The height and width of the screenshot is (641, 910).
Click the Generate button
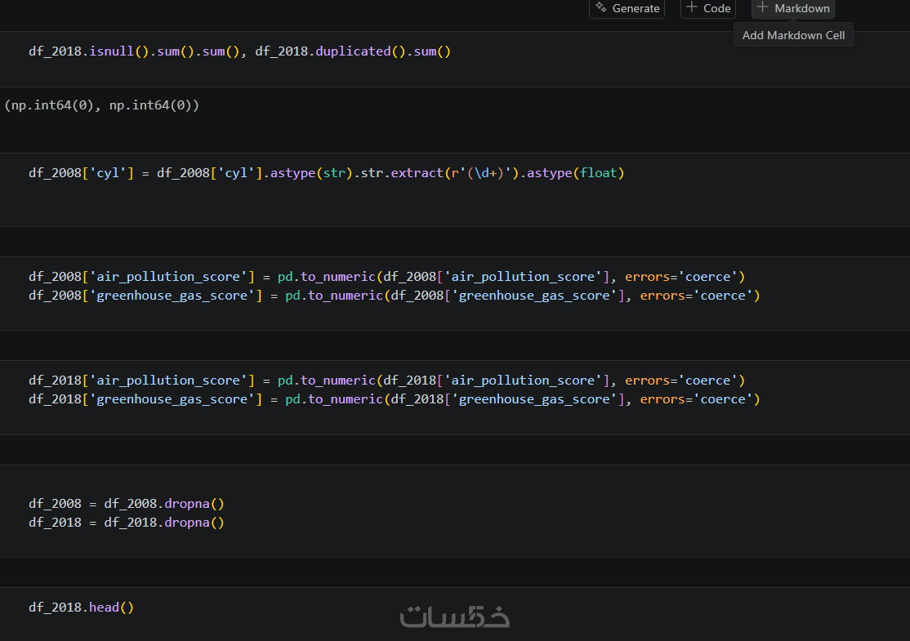click(627, 9)
